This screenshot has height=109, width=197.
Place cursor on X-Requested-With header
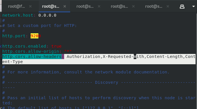point(123,57)
